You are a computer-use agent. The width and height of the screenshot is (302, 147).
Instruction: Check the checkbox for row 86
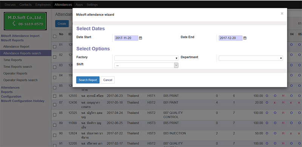(x=55, y=96)
